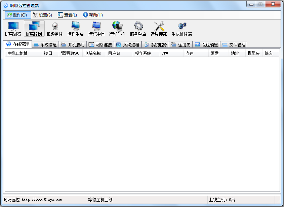The width and height of the screenshot is (284, 207).
Task: Switch to the 注册表 registry tab
Action: pos(181,45)
